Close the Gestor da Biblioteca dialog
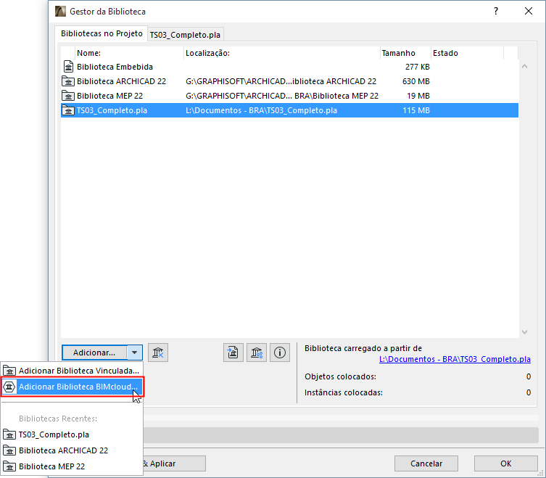This screenshot has height=478, width=546. point(529,11)
